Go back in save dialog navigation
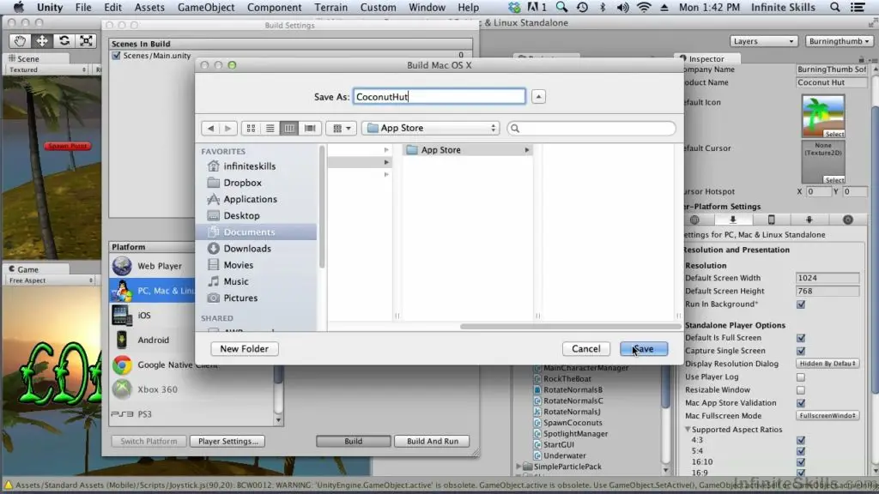Viewport: 879px width, 494px height. tap(210, 129)
